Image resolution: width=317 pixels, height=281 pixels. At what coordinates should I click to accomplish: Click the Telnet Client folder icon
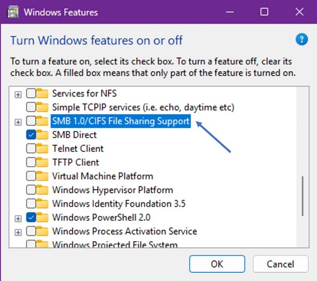[x=42, y=149]
